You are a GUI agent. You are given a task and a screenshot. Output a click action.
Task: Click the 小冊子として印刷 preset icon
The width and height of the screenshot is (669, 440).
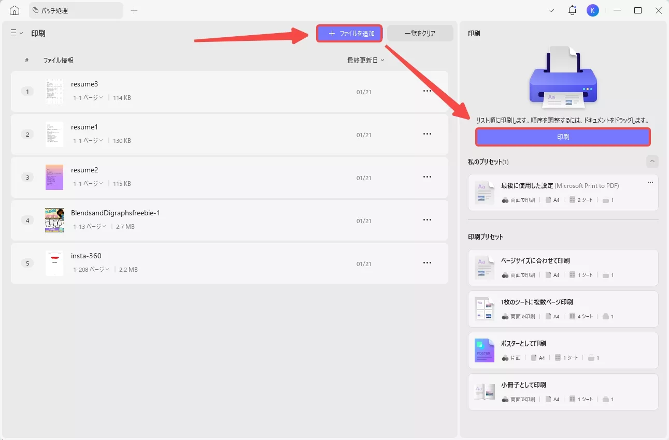485,392
